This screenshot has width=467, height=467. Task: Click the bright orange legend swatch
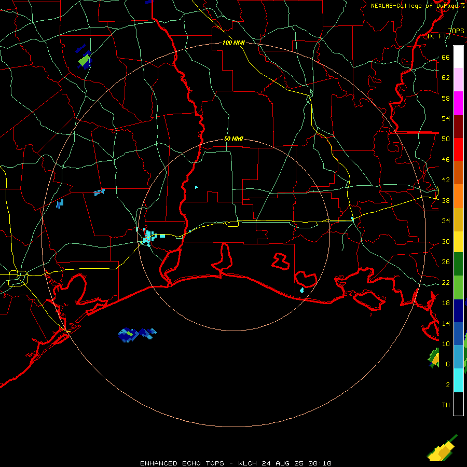pyautogui.click(x=458, y=196)
